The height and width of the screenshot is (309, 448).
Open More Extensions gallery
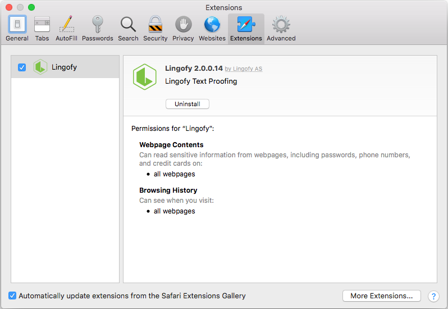(x=381, y=296)
